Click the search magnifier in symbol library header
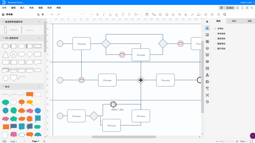 tap(38, 14)
